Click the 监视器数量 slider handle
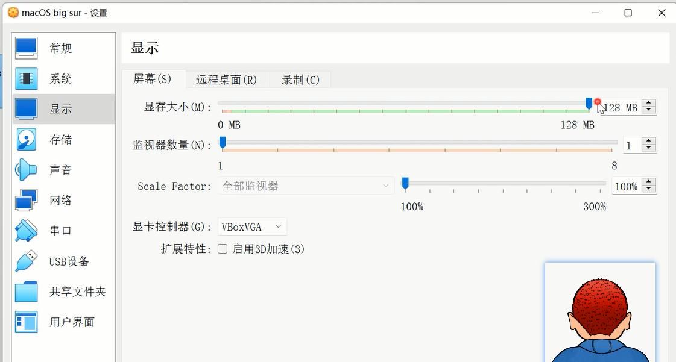 223,142
